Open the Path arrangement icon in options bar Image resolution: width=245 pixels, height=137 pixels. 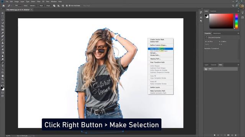click(63, 6)
